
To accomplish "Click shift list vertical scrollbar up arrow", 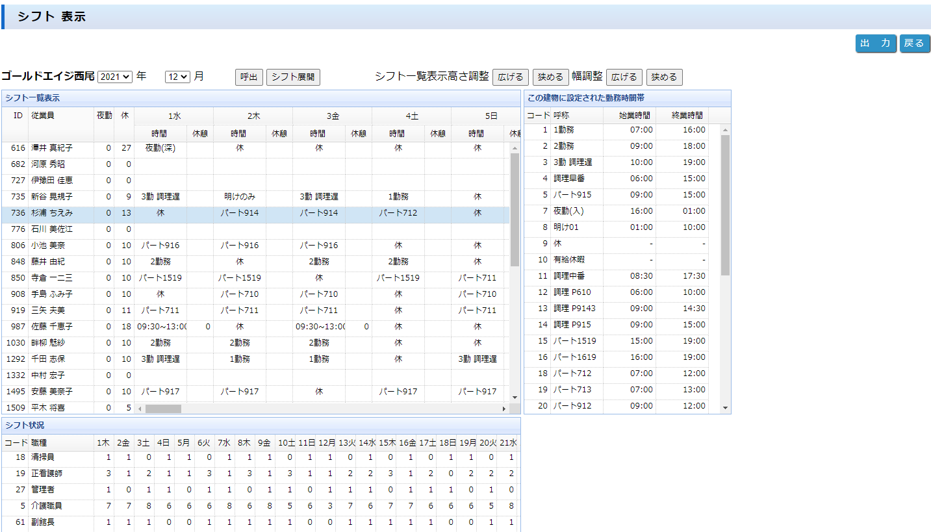I will [515, 148].
